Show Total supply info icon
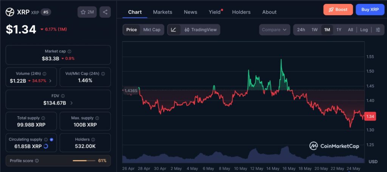Screen dimensions: 387x172 pos(43,118)
